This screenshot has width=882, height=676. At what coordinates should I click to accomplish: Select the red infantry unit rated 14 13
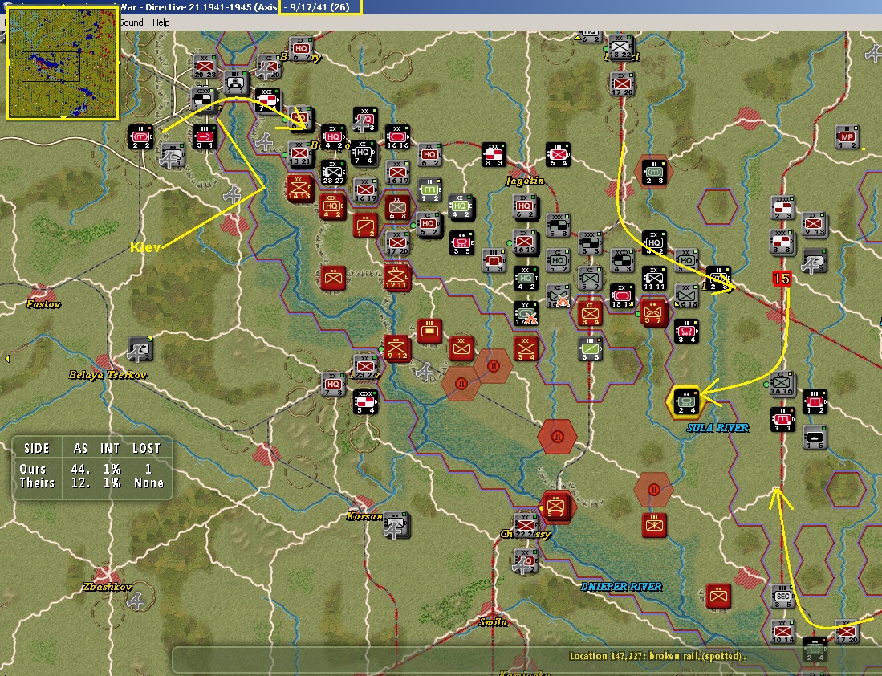click(299, 189)
